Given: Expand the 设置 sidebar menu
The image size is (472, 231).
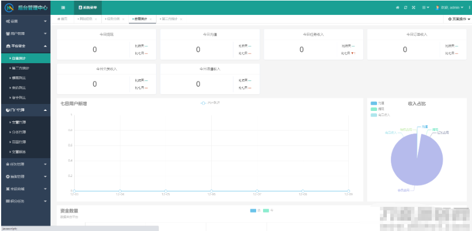Looking at the screenshot, I should [26, 21].
